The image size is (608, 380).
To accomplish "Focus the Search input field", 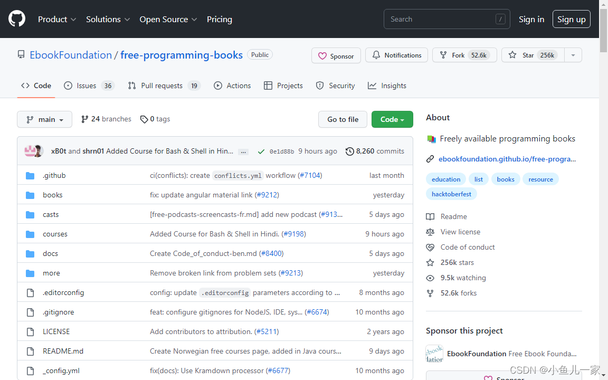I will 446,19.
